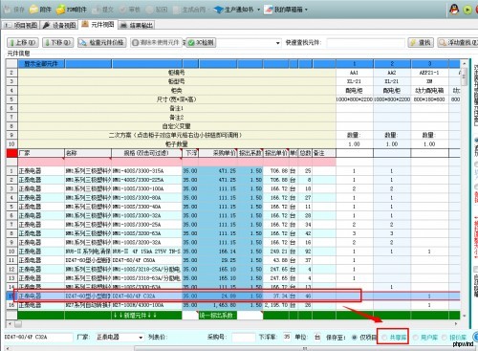The width and height of the screenshot is (478, 351).
Task: Click the 清除未使用元件 clear unused button
Action: [156, 42]
